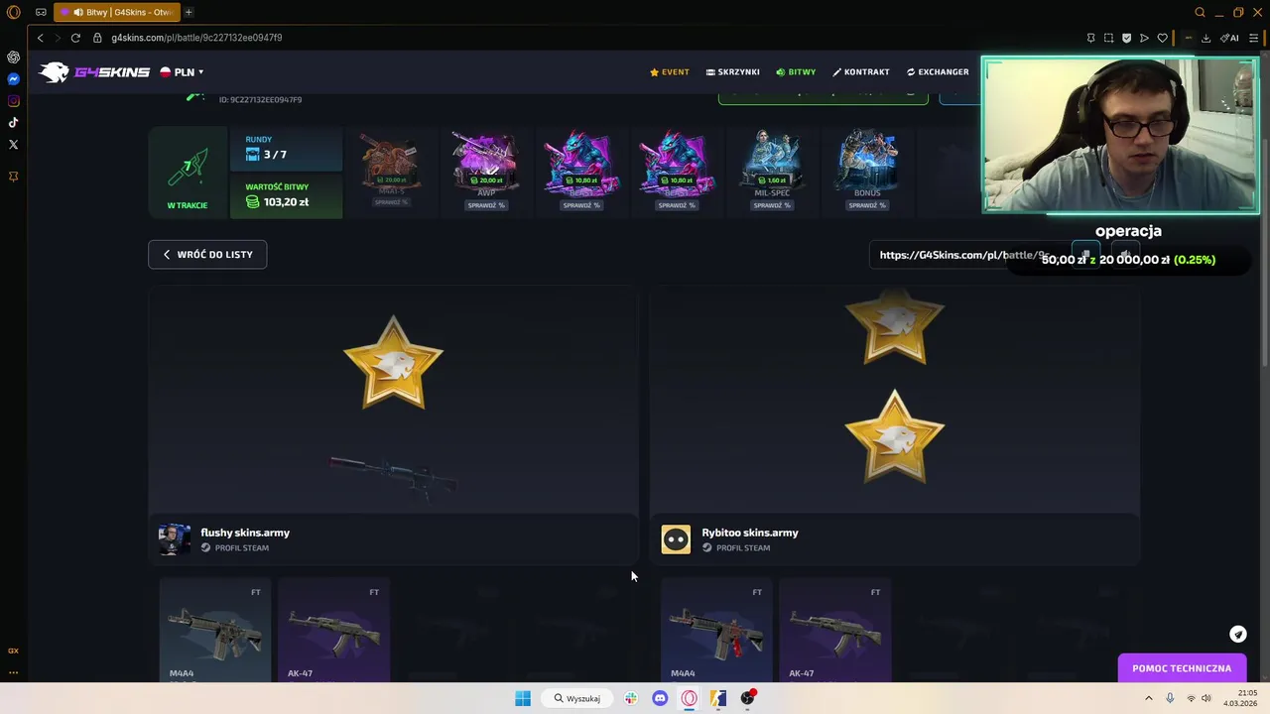Open Rybitoo's PROFIL STEAM link
The height and width of the screenshot is (714, 1270).
click(736, 547)
